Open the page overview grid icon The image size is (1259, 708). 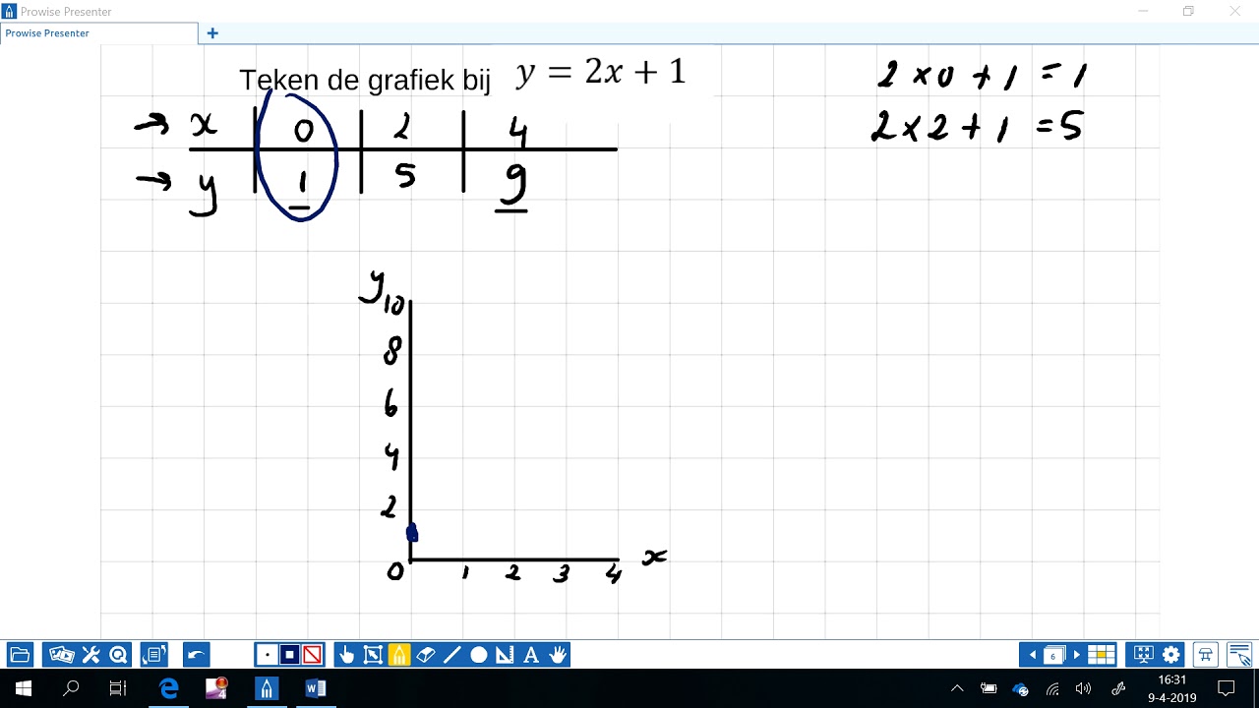tap(1102, 655)
